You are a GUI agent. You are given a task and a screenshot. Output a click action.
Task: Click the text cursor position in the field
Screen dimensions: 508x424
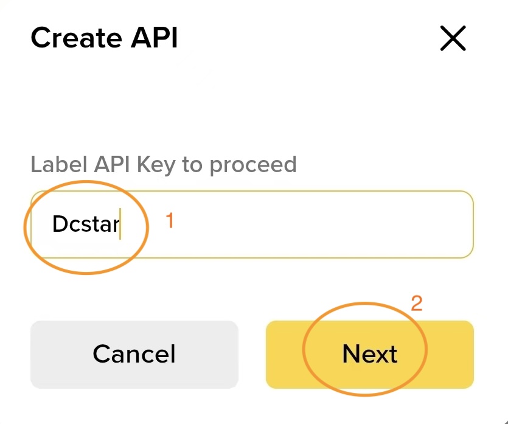[x=121, y=224]
